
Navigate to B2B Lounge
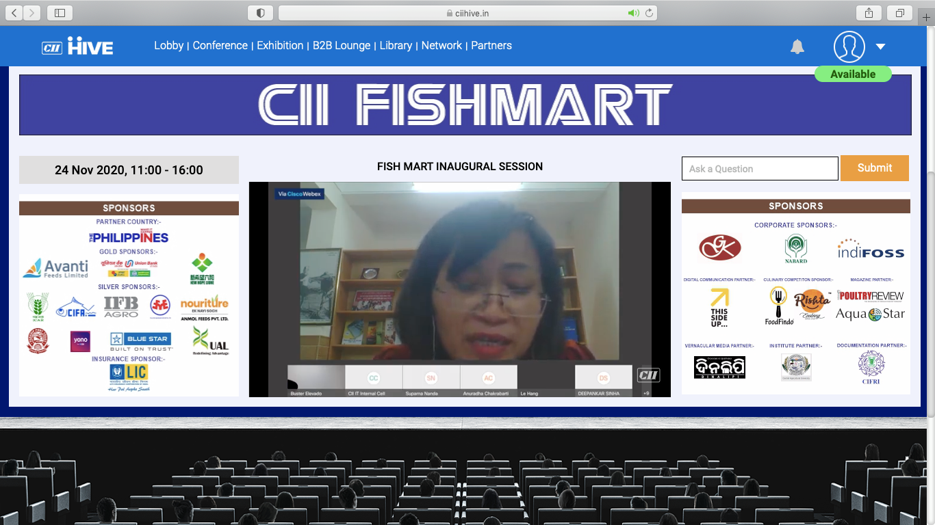click(x=342, y=46)
